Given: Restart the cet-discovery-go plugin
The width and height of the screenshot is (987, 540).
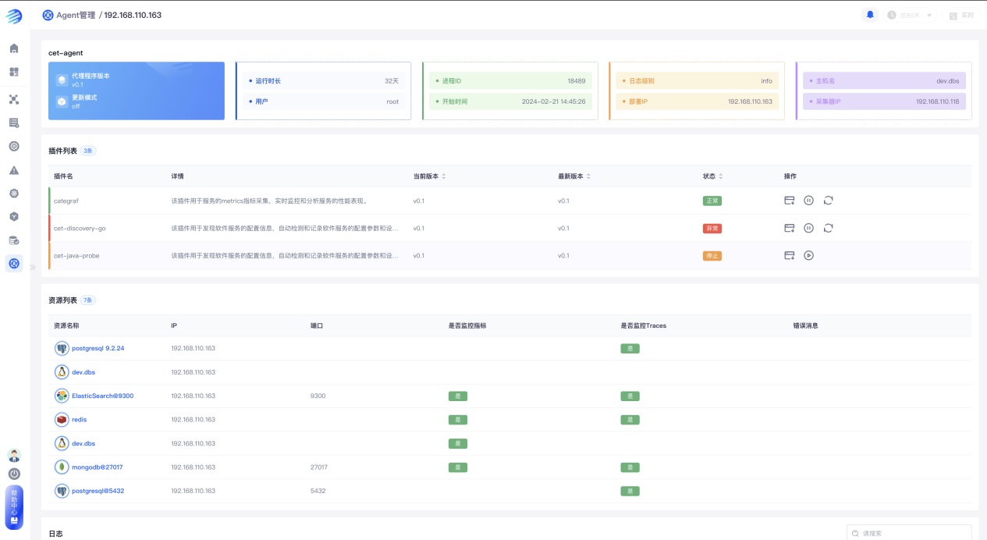Looking at the screenshot, I should tap(828, 228).
